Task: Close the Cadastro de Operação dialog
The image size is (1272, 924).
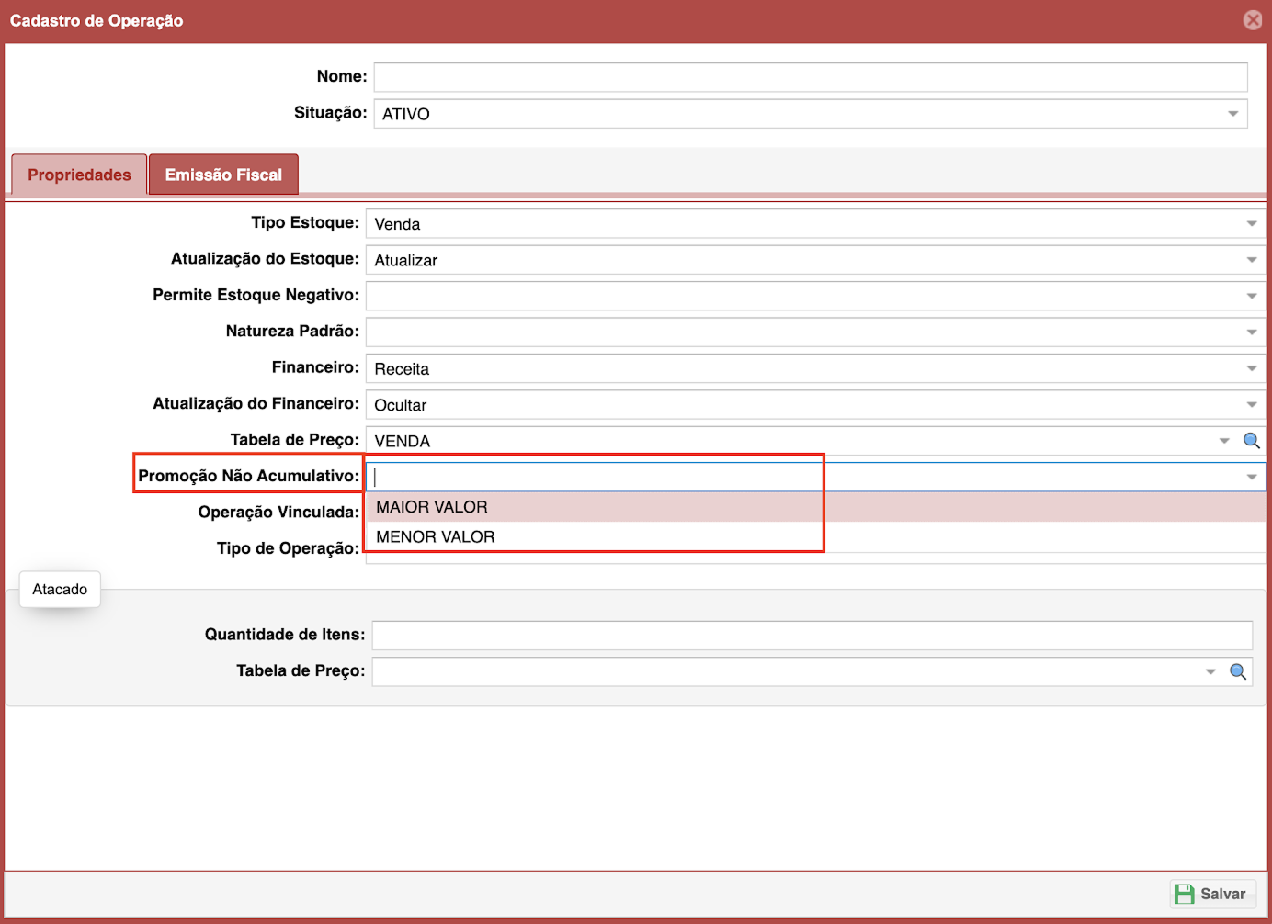Action: tap(1252, 20)
